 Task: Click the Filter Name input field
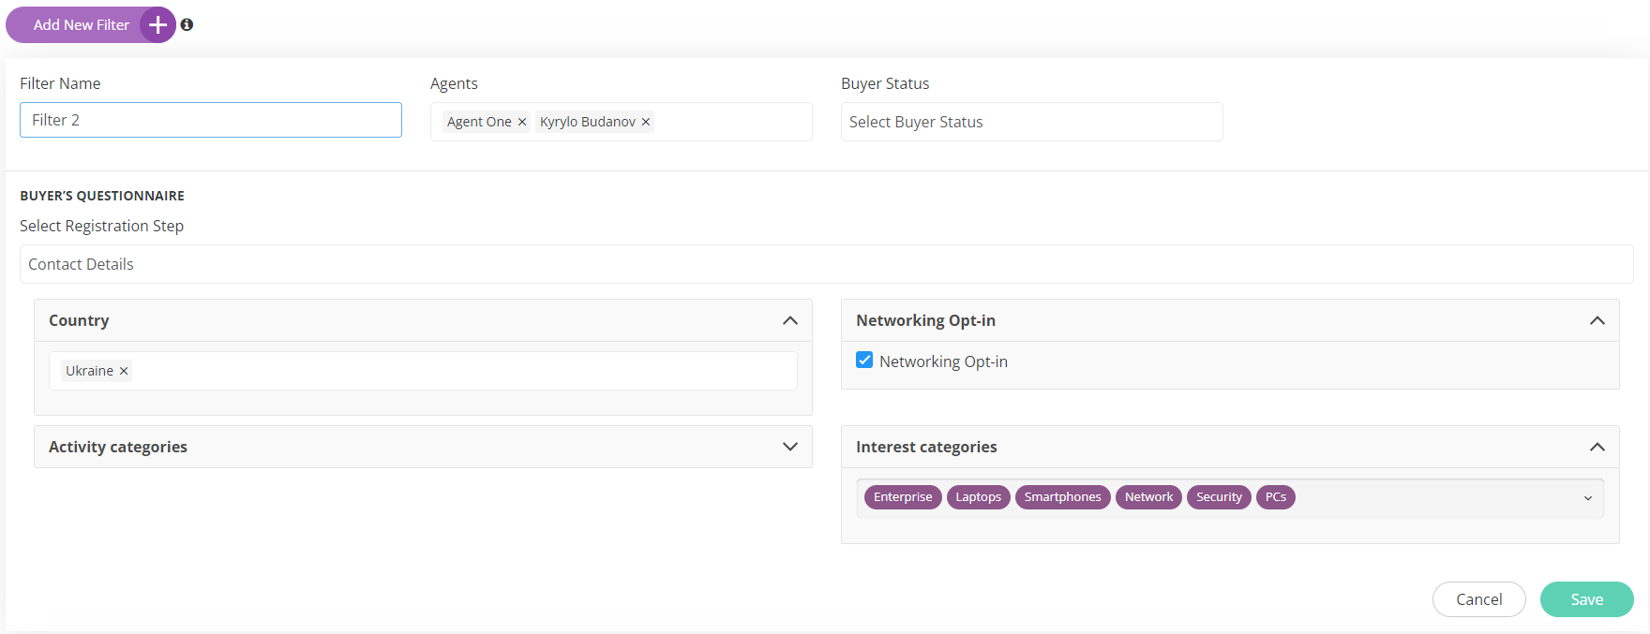click(211, 120)
